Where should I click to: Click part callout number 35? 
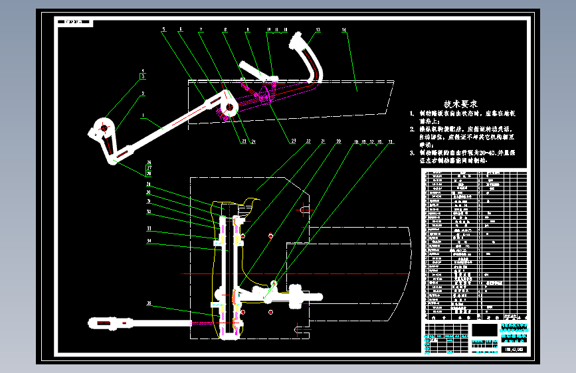point(149,303)
